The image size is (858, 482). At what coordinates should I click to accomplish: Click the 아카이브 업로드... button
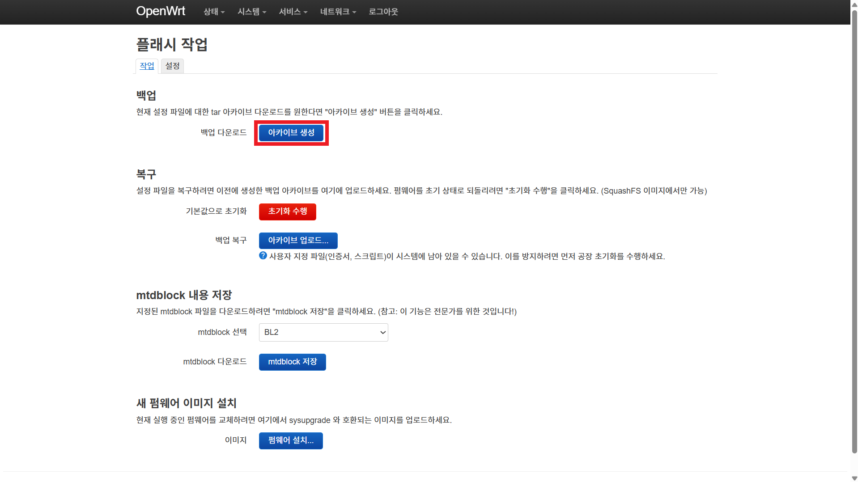pos(298,241)
